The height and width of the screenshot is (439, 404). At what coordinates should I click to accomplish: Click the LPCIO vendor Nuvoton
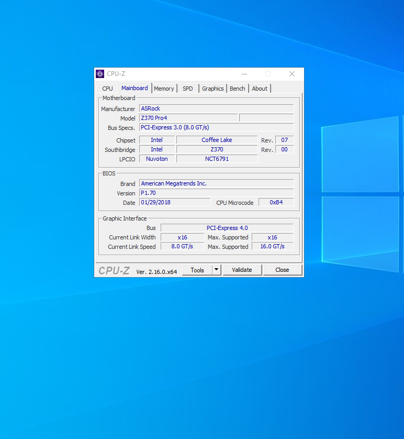point(157,159)
